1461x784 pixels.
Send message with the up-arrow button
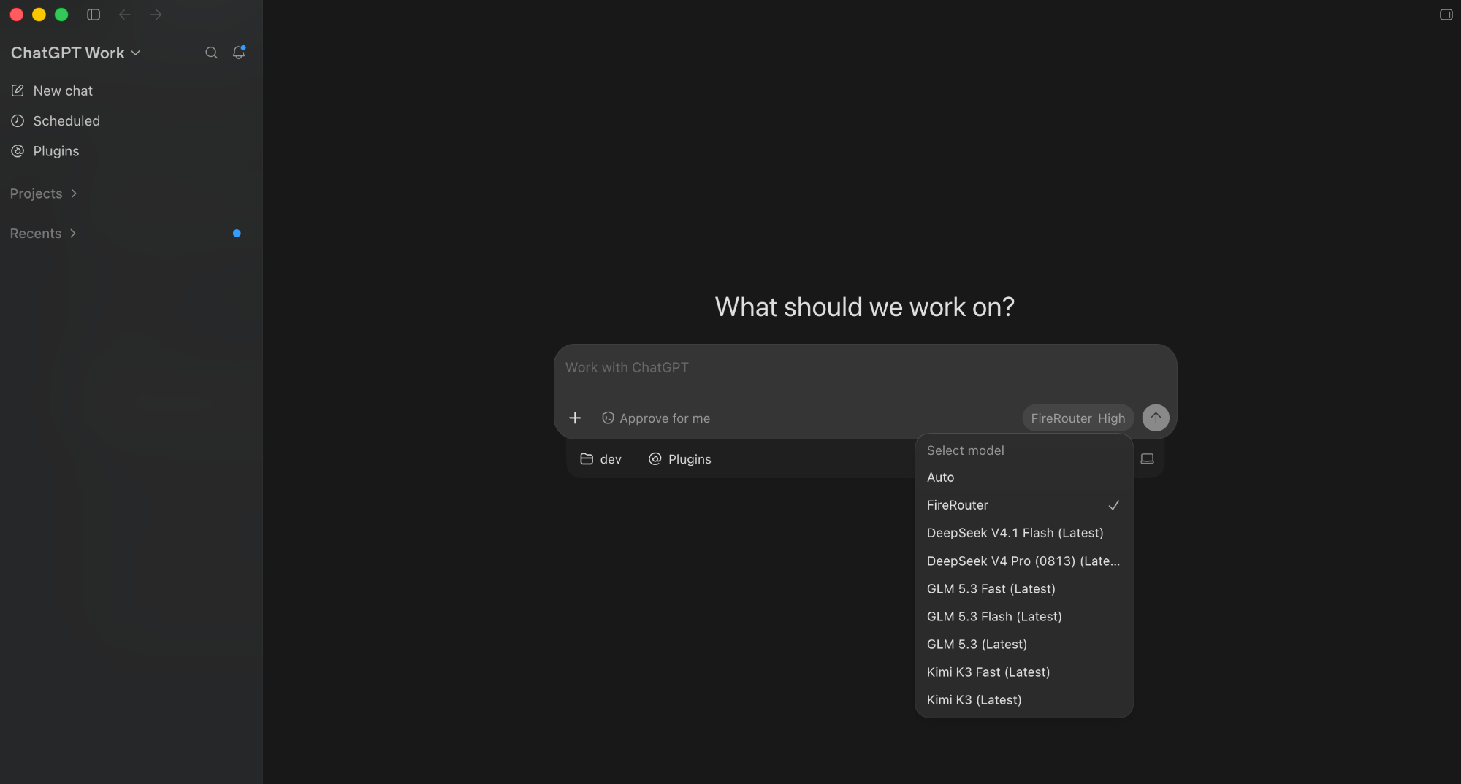[x=1156, y=418]
